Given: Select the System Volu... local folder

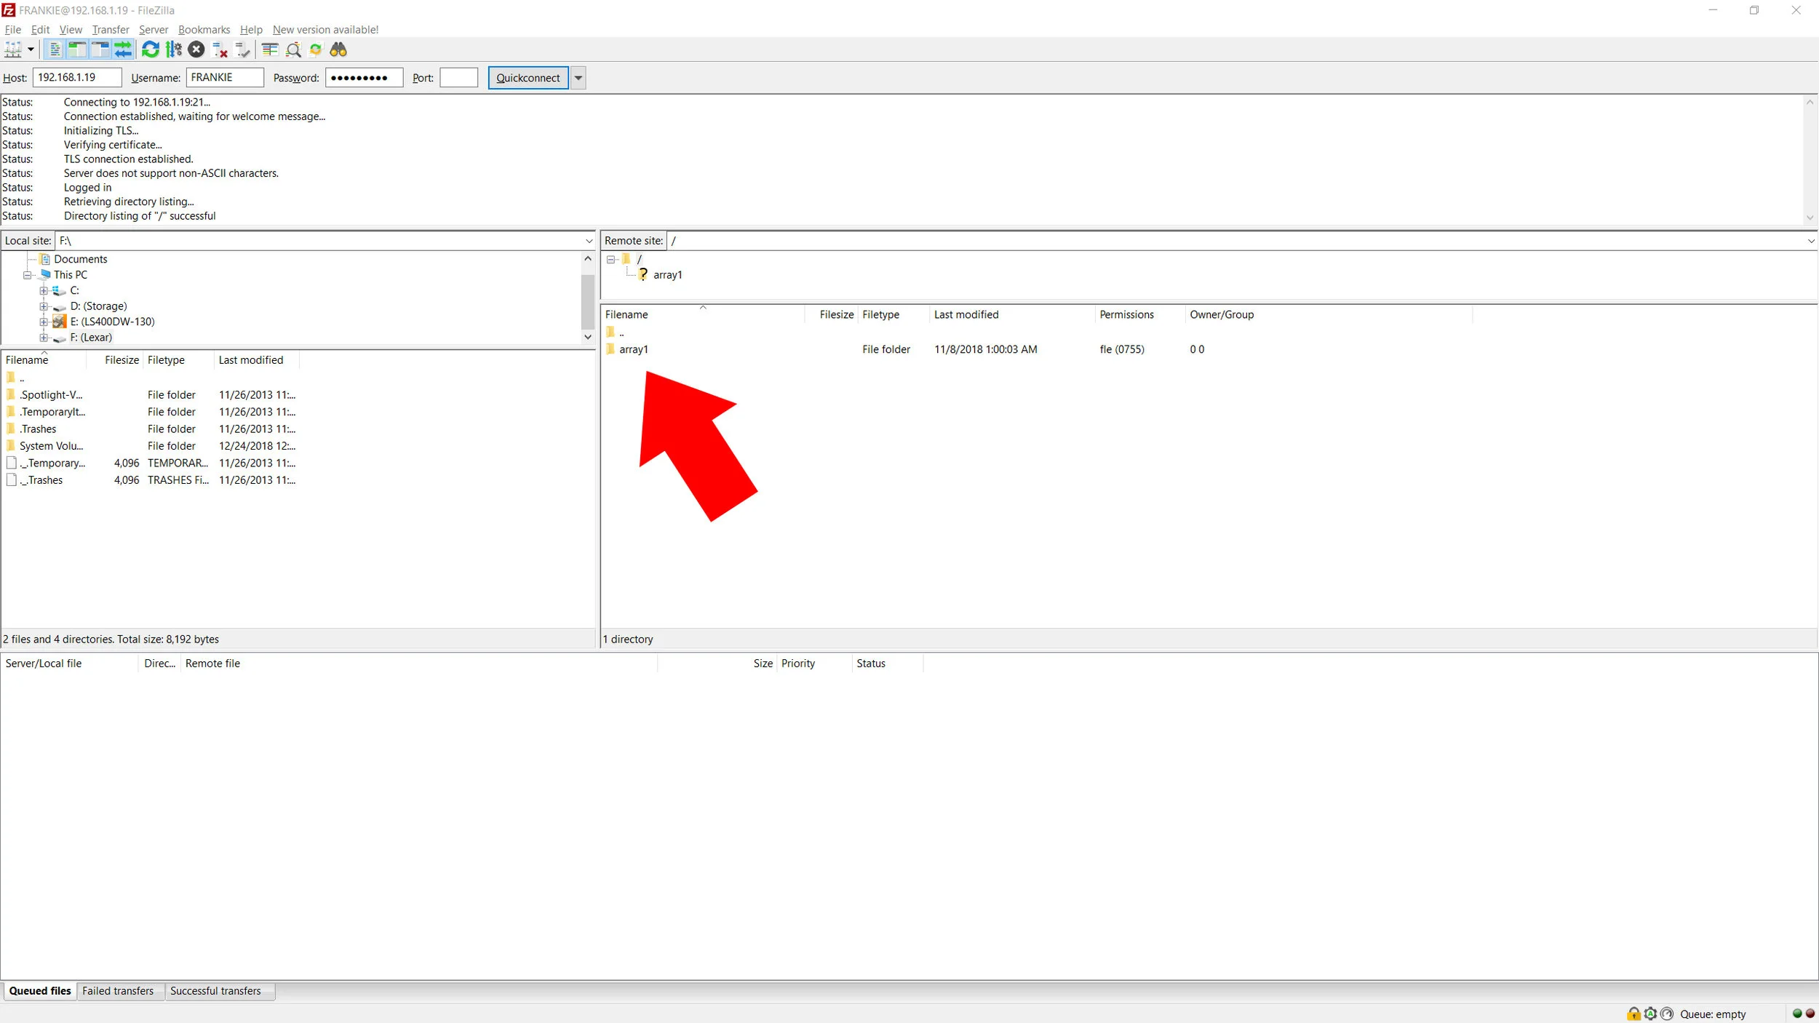Looking at the screenshot, I should [x=51, y=446].
